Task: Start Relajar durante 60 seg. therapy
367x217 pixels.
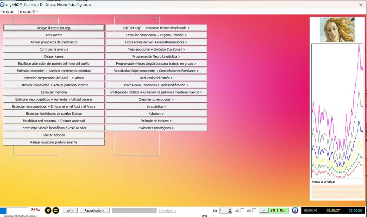Action: tap(54, 28)
